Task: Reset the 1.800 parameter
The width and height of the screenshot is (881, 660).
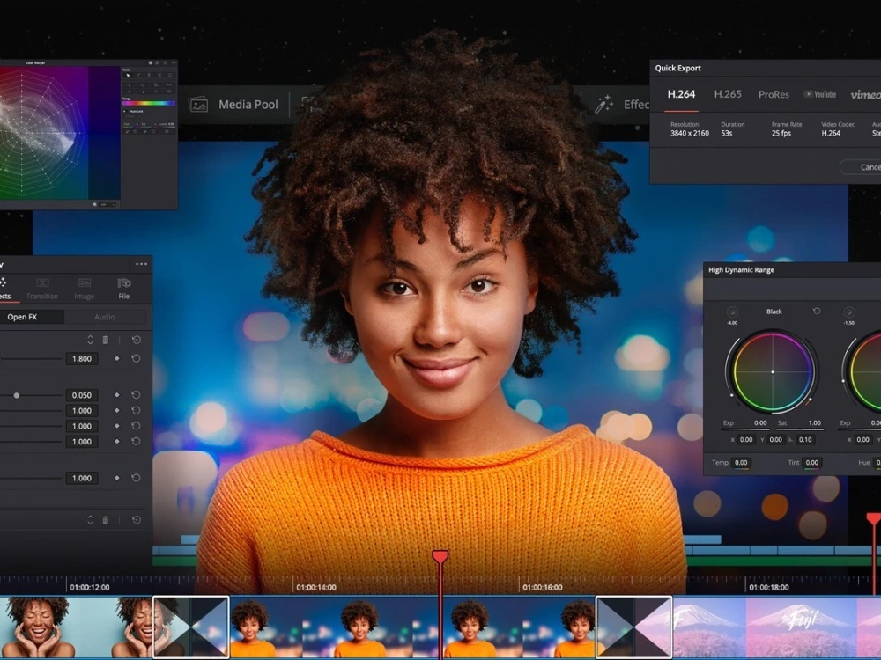Action: point(136,359)
